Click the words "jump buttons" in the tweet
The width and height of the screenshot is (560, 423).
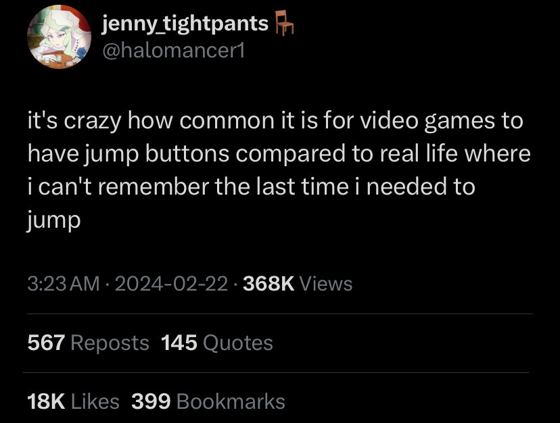[156, 154]
